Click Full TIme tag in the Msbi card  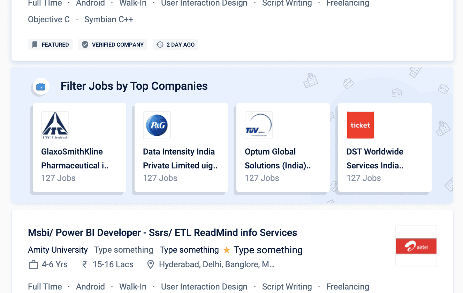[45, 287]
